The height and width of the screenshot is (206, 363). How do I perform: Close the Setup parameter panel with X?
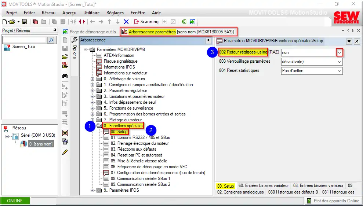coord(357,41)
